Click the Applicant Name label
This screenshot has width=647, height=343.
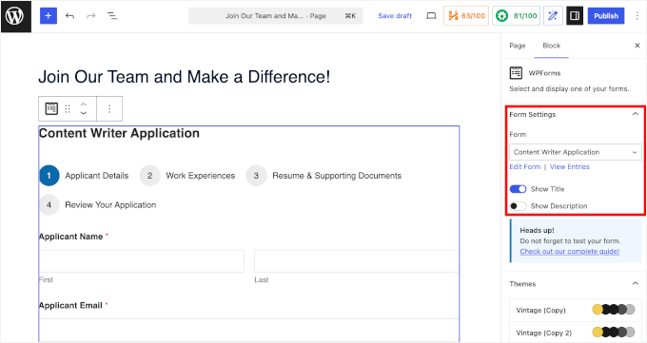click(70, 237)
